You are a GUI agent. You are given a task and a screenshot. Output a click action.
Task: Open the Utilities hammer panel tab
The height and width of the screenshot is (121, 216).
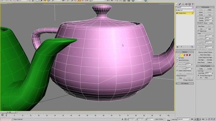point(193,4)
